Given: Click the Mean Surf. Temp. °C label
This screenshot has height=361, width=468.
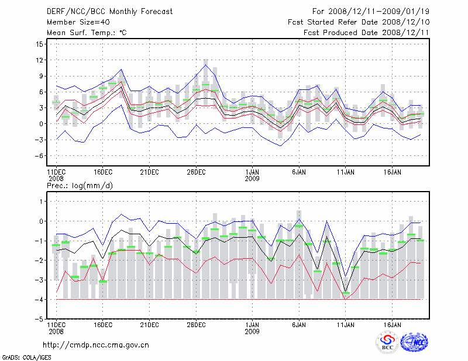Looking at the screenshot, I should [87, 33].
